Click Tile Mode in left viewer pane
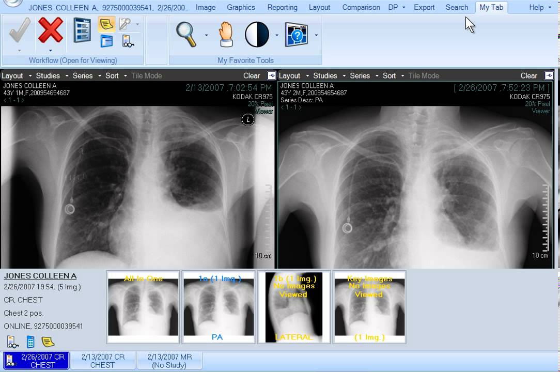This screenshot has height=372, width=560. coord(146,76)
